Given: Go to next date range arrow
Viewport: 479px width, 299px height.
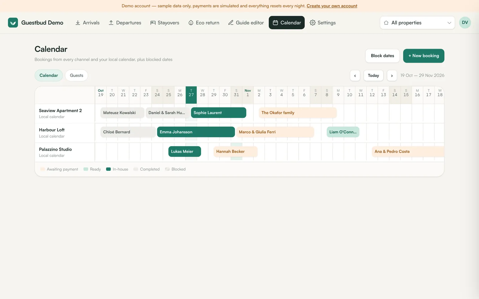Looking at the screenshot, I should point(392,76).
